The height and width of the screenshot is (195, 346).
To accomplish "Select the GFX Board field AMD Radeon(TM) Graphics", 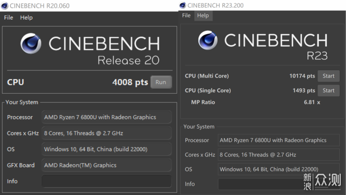I will pyautogui.click(x=107, y=165).
